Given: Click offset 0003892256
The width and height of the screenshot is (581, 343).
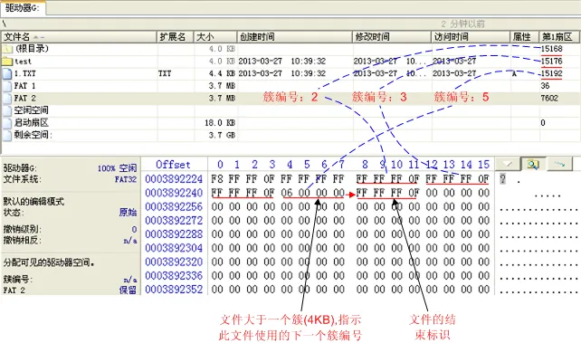Looking at the screenshot, I should click(x=174, y=206).
